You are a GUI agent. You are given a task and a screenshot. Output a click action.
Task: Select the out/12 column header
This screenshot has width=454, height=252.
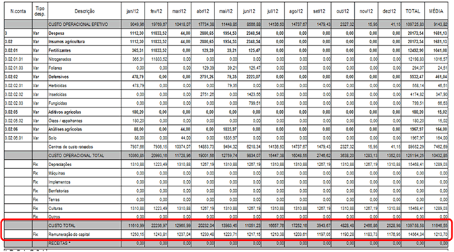[x=343, y=11]
